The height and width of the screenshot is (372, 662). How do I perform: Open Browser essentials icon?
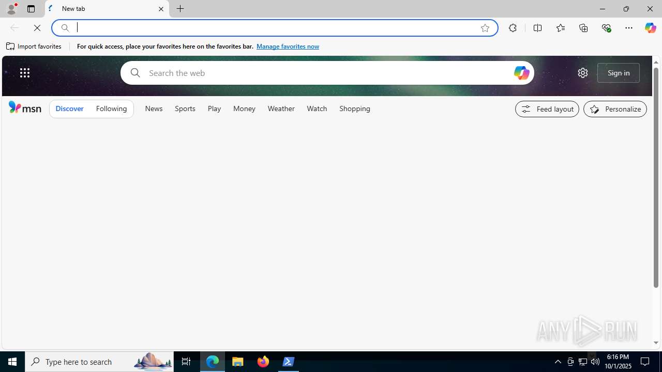point(606,28)
